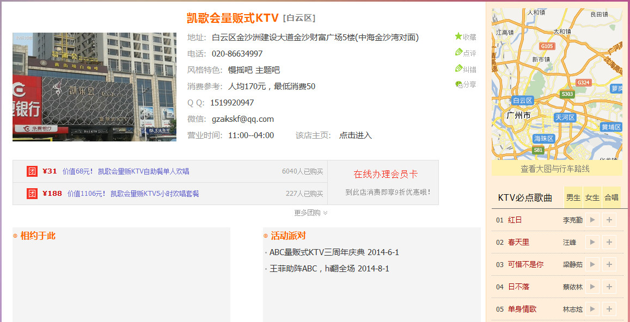Click song title 可惜不是你
The width and height of the screenshot is (630, 322).
coord(525,264)
